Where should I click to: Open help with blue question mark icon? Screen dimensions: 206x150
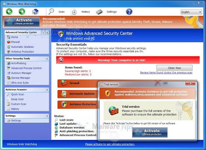click(x=129, y=12)
